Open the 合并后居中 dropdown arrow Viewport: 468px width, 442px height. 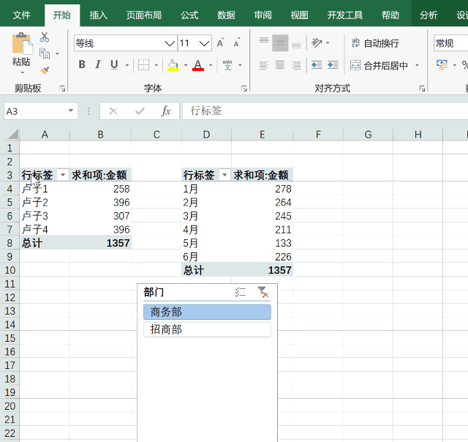pos(418,65)
